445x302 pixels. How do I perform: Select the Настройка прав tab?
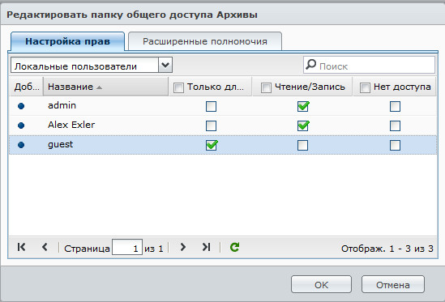click(x=67, y=41)
